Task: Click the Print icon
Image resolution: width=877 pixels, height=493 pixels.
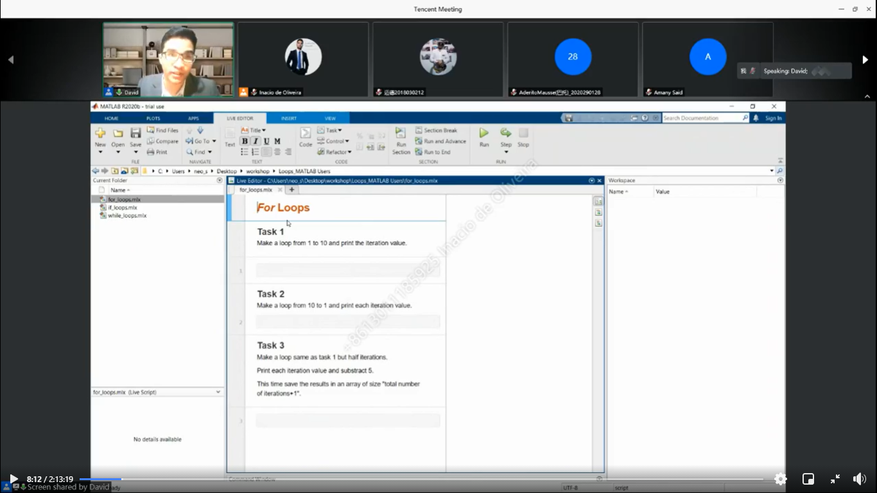Action: coord(157,152)
